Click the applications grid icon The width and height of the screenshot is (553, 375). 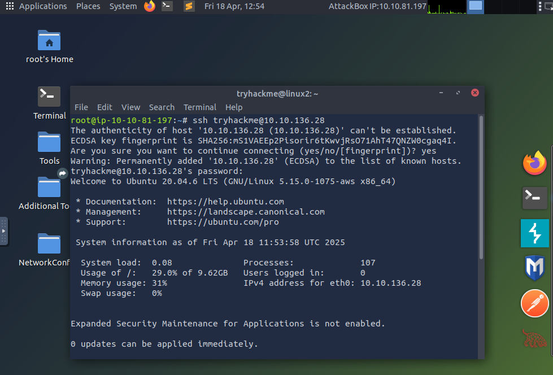point(10,6)
